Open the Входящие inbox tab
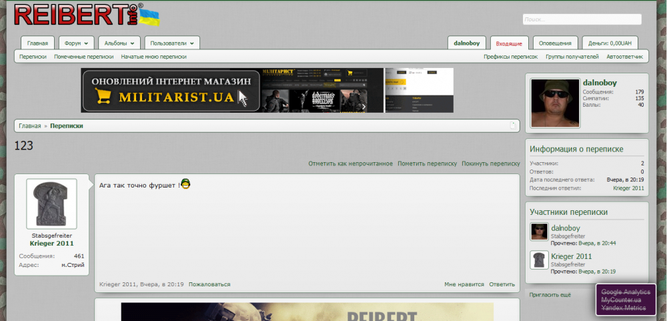 pyautogui.click(x=509, y=43)
